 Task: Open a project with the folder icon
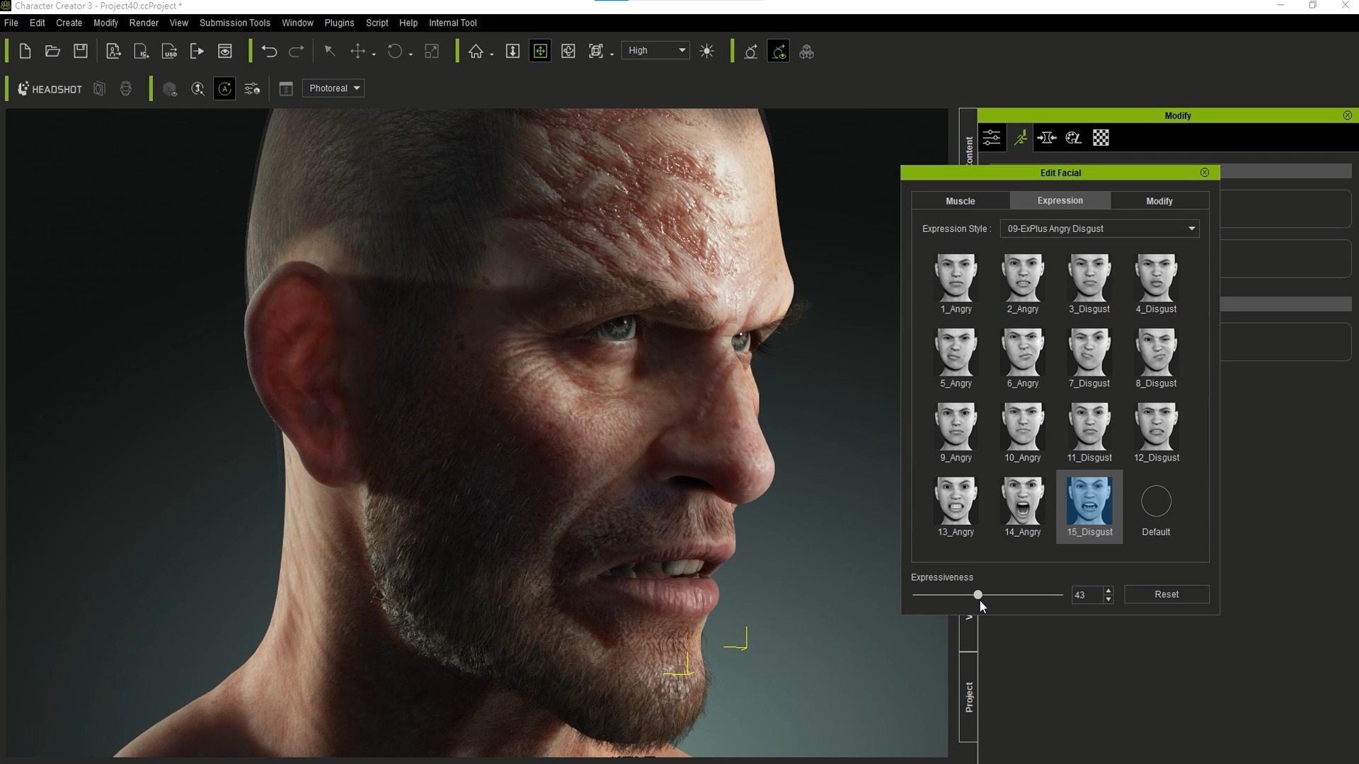point(52,51)
